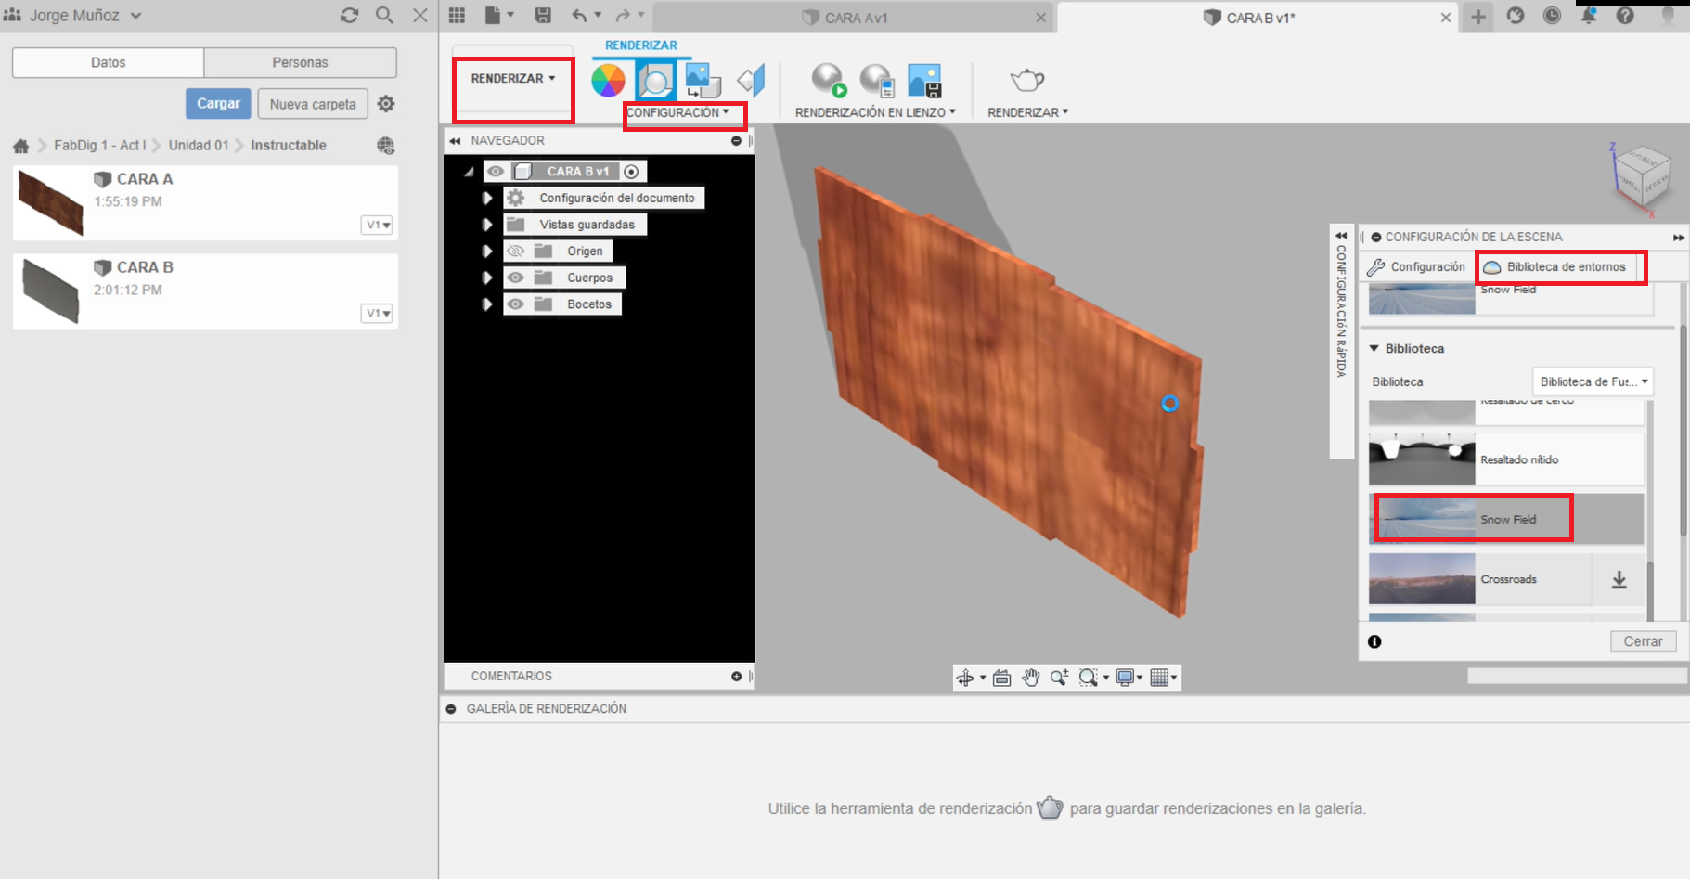Viewport: 1690px width, 879px height.
Task: Open the Biblioteca de entornos tab
Action: coord(1560,266)
